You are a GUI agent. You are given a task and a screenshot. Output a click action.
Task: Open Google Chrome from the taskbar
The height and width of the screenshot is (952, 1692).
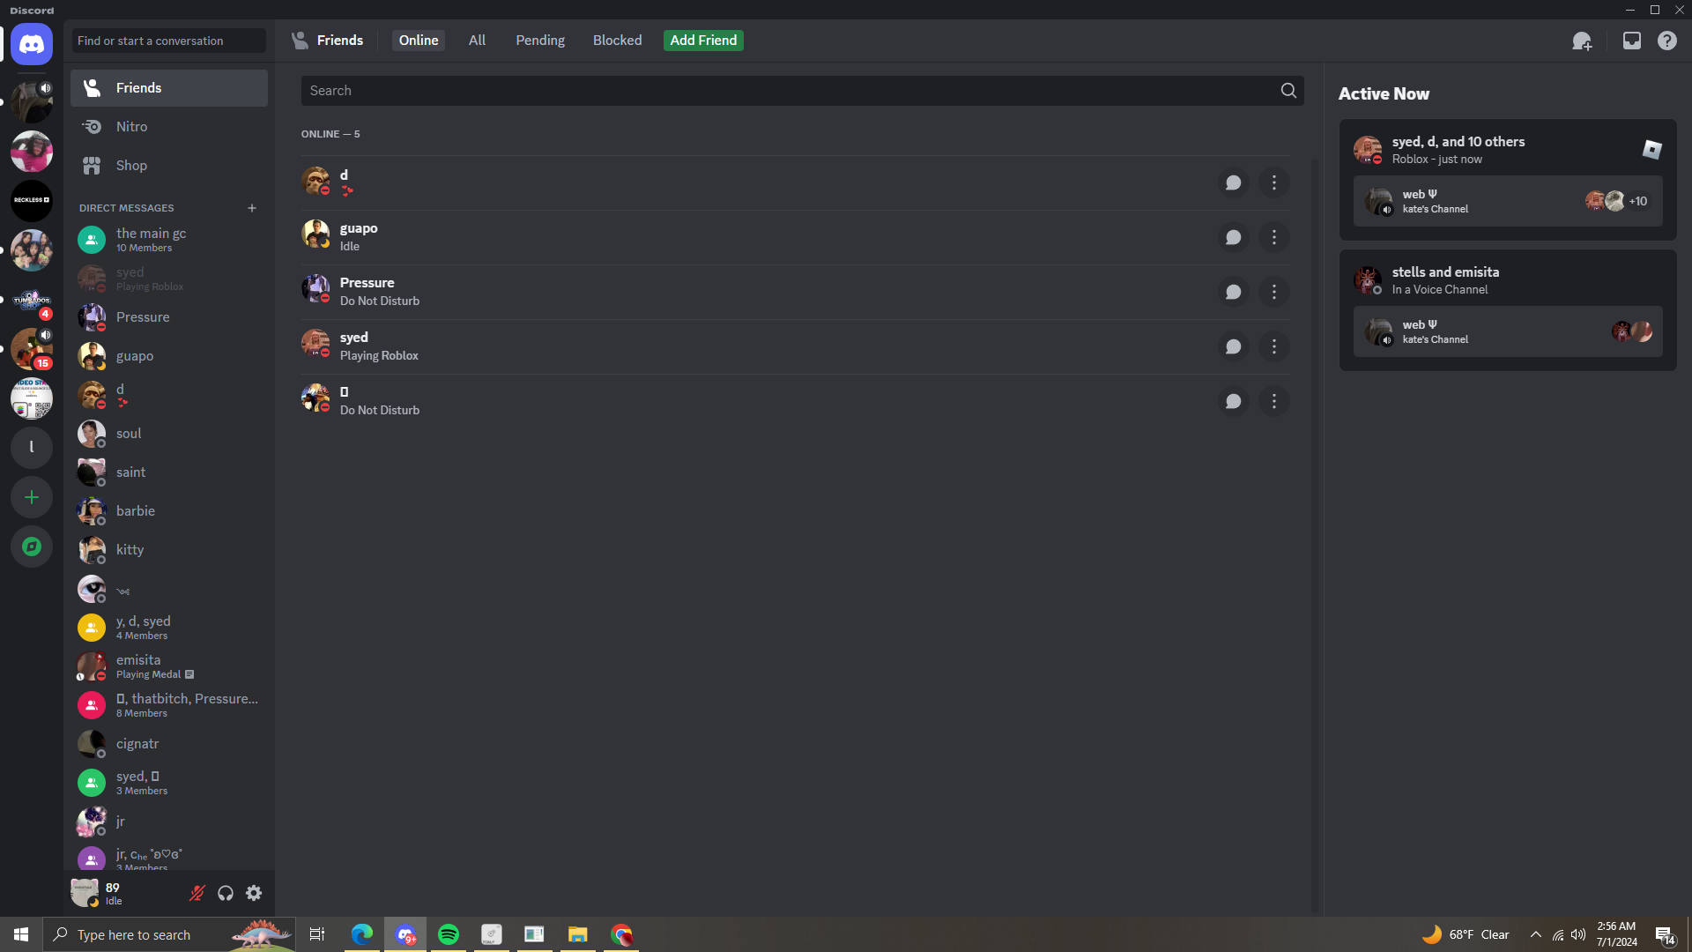tap(622, 934)
